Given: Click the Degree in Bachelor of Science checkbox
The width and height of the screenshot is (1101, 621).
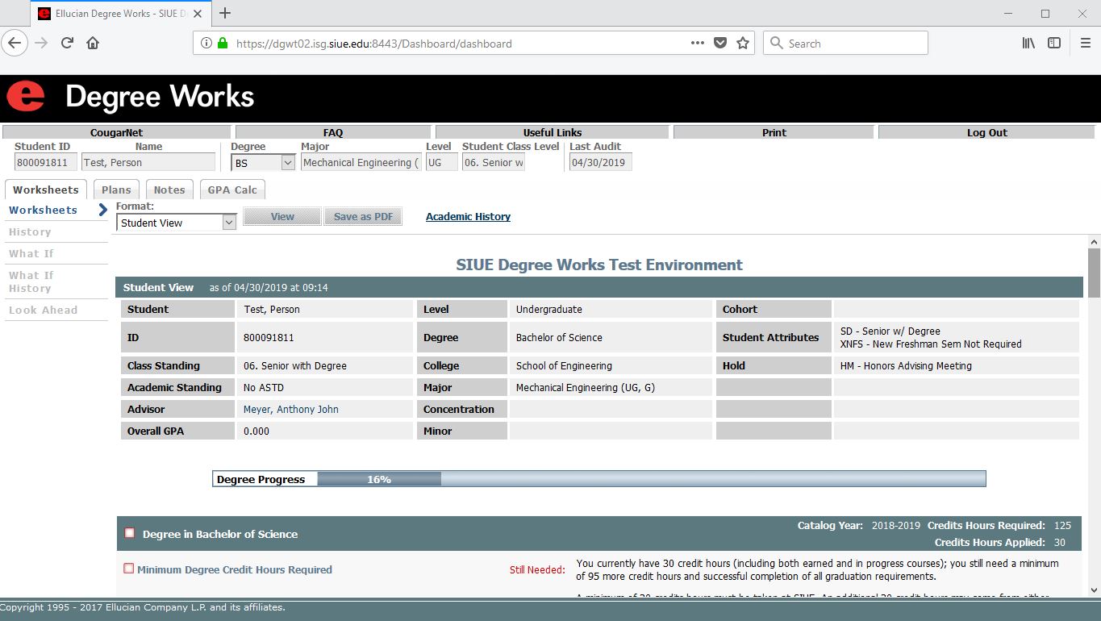Looking at the screenshot, I should (130, 533).
